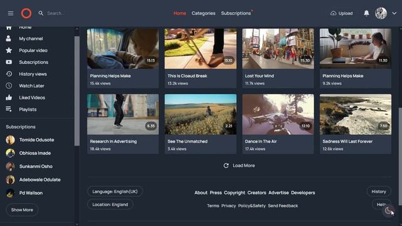402x226 pixels.
Task: Click the Tomide Odusote subscription name
Action: coord(36,140)
